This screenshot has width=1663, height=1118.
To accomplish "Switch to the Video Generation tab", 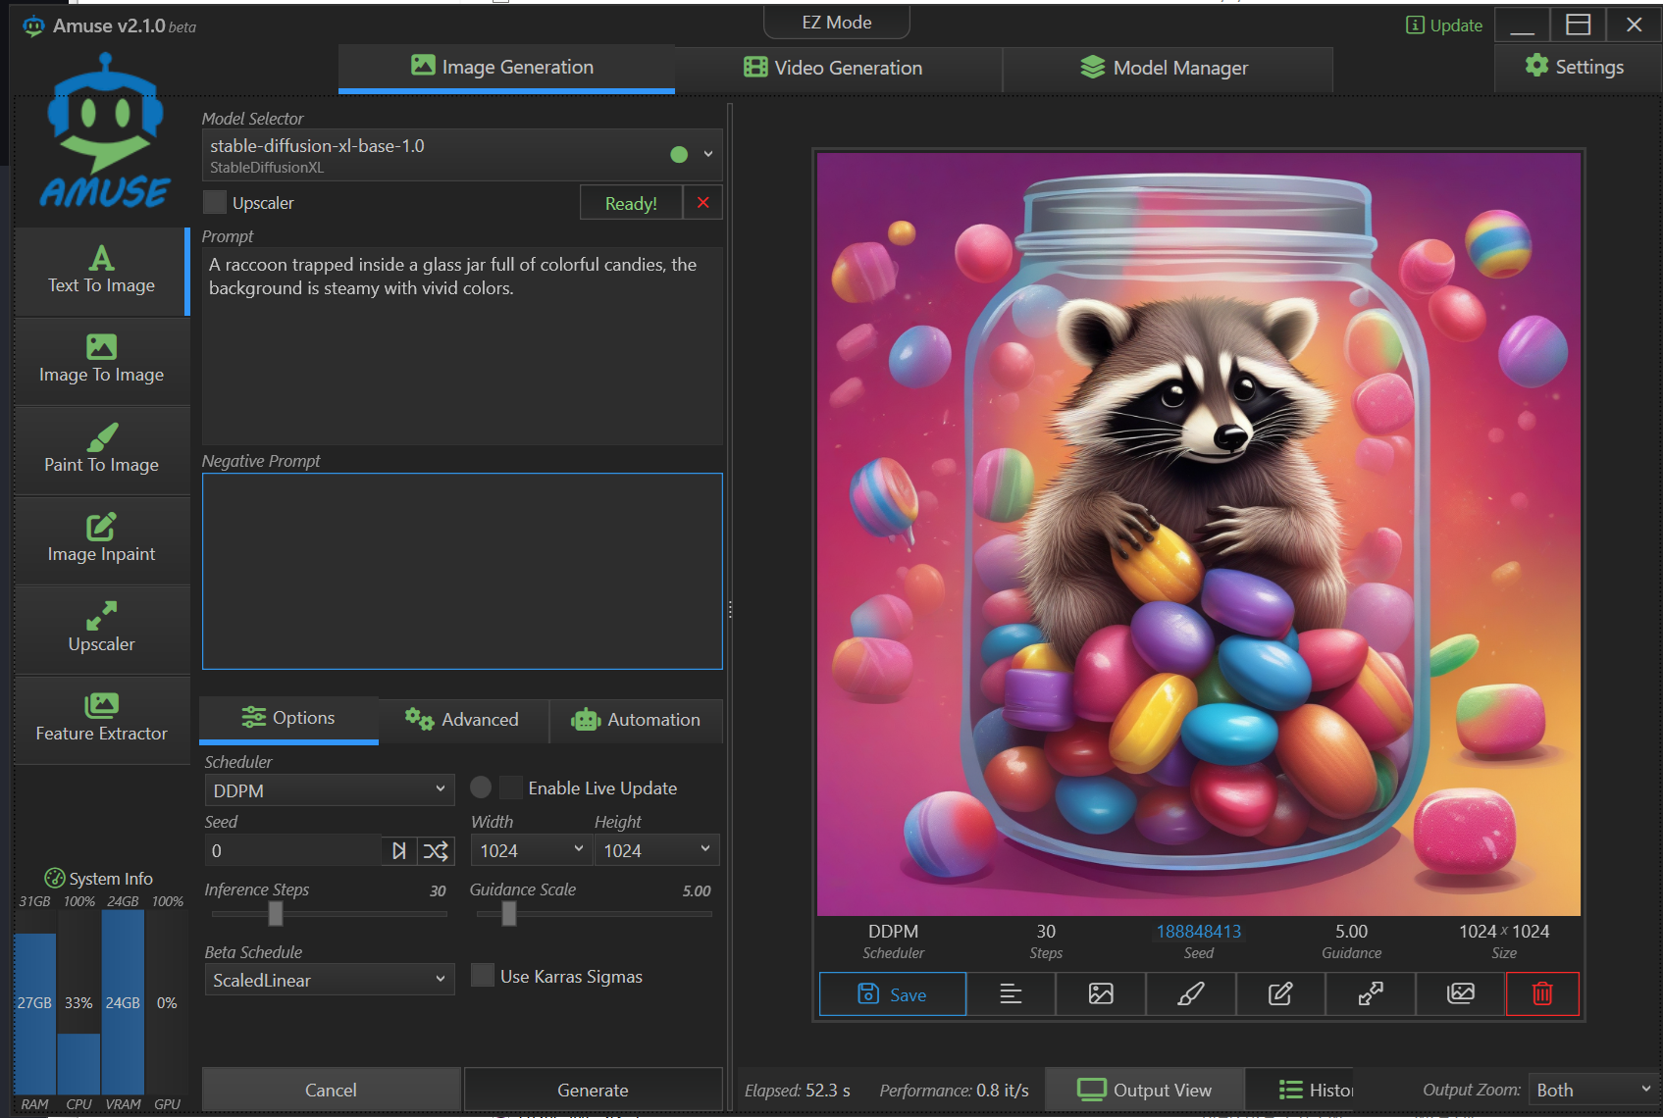I will pyautogui.click(x=834, y=68).
